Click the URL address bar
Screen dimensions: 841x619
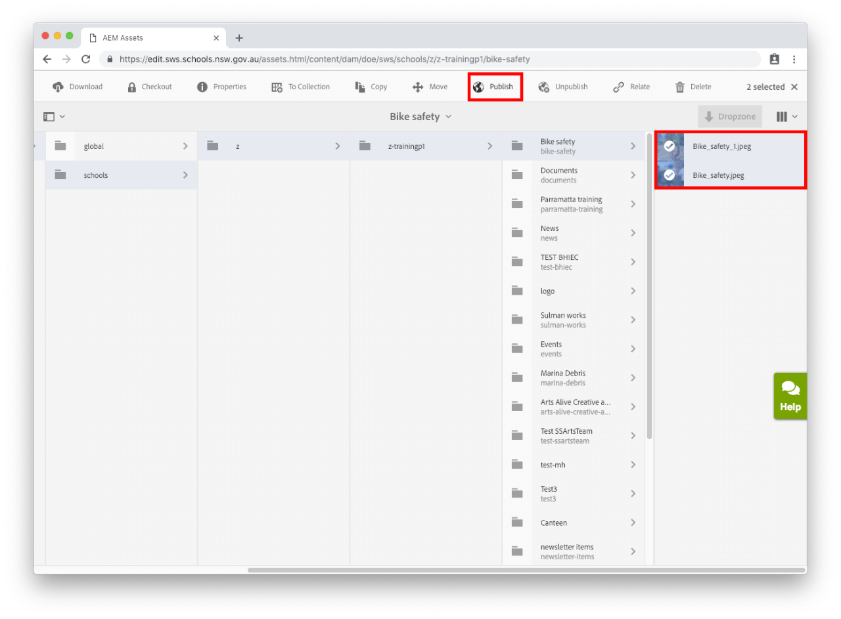430,59
